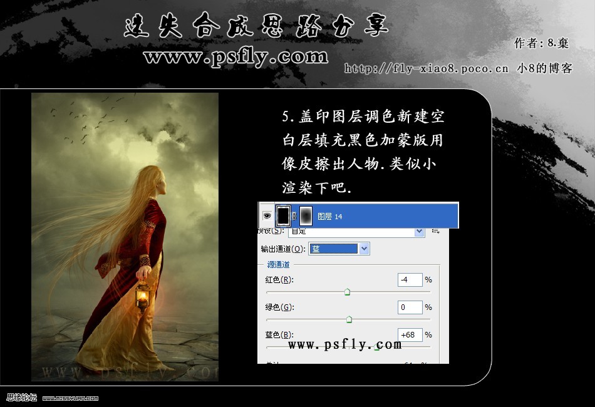Select the black layer thumbnail of 图层 14

[283, 216]
